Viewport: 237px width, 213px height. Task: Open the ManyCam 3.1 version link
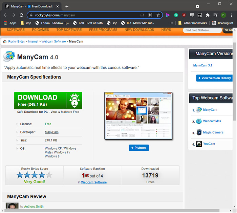[203, 65]
